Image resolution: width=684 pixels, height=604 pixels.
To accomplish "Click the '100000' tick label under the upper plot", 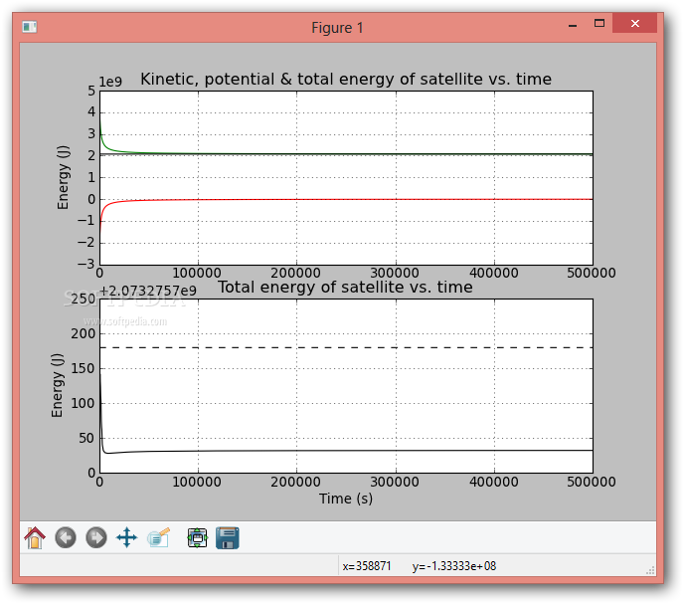I will point(197,273).
